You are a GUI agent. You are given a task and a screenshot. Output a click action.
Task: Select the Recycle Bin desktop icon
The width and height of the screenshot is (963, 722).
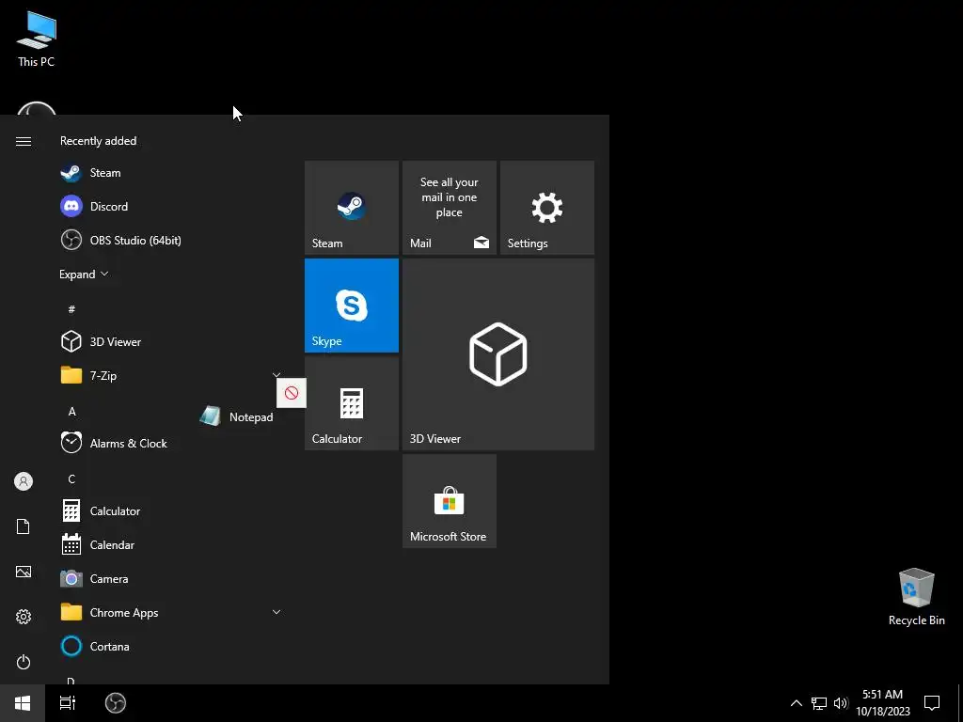coord(916,596)
